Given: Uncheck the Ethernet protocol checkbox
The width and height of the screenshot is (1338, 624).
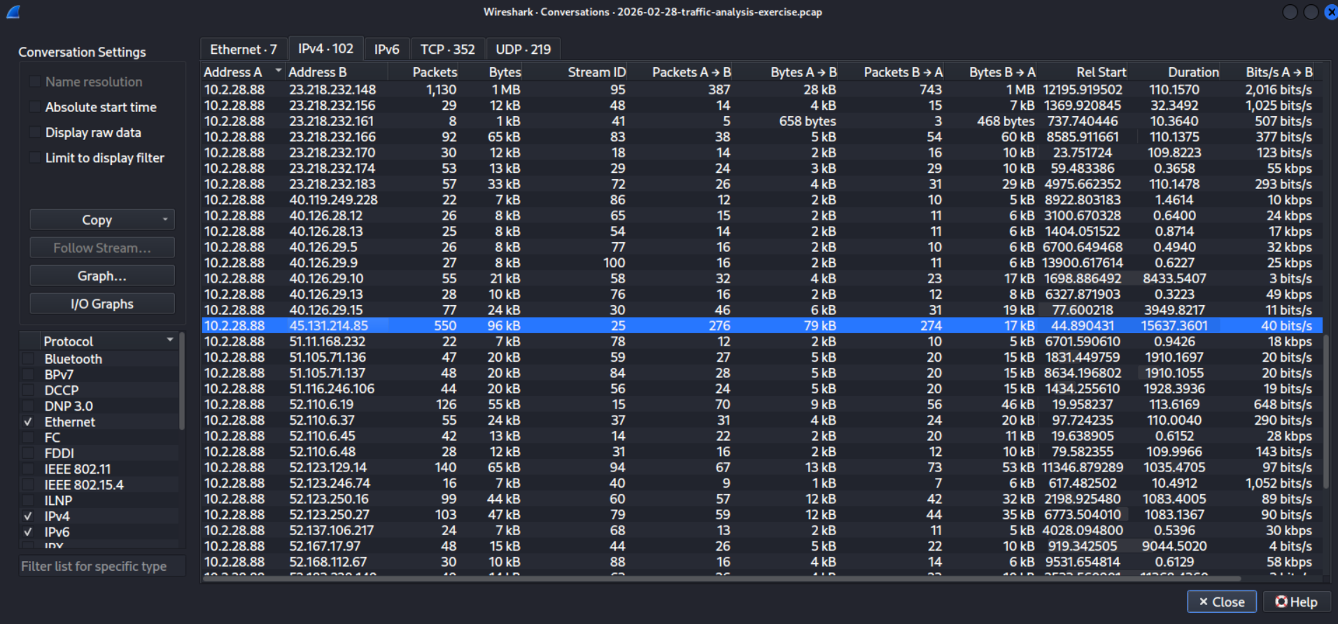Looking at the screenshot, I should pos(28,422).
